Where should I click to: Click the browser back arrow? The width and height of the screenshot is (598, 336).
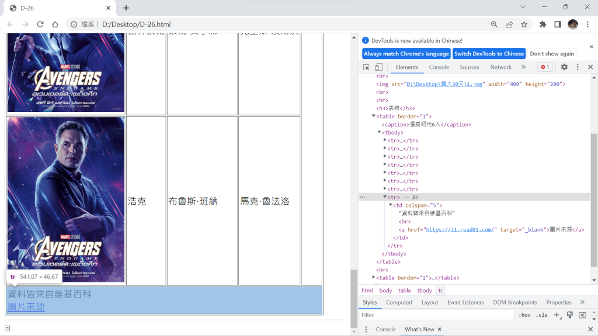click(x=11, y=24)
